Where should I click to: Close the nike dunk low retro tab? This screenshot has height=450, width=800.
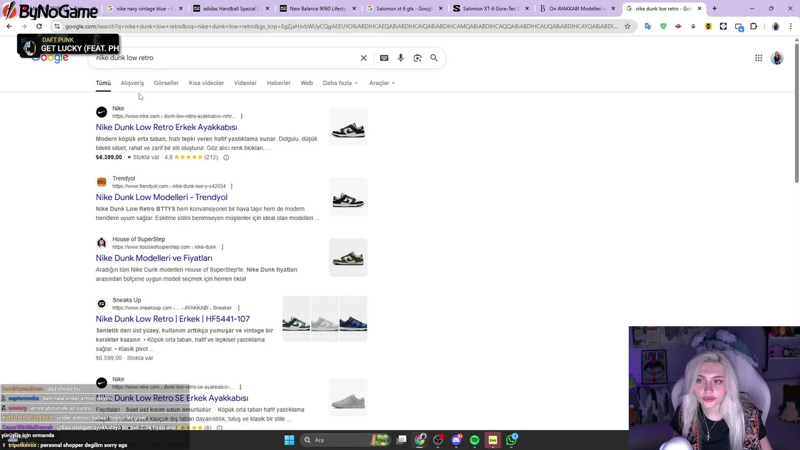(700, 9)
